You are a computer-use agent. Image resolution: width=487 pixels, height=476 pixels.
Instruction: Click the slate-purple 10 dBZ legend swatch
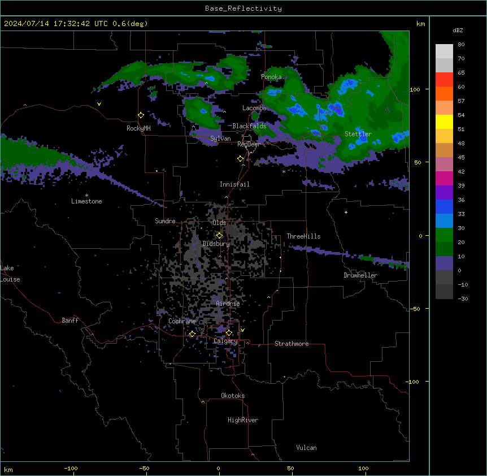click(444, 263)
